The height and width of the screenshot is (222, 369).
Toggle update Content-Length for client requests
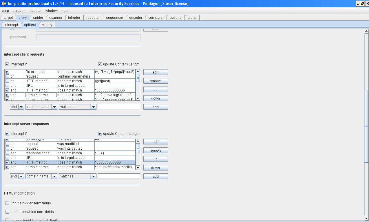[x=100, y=64]
